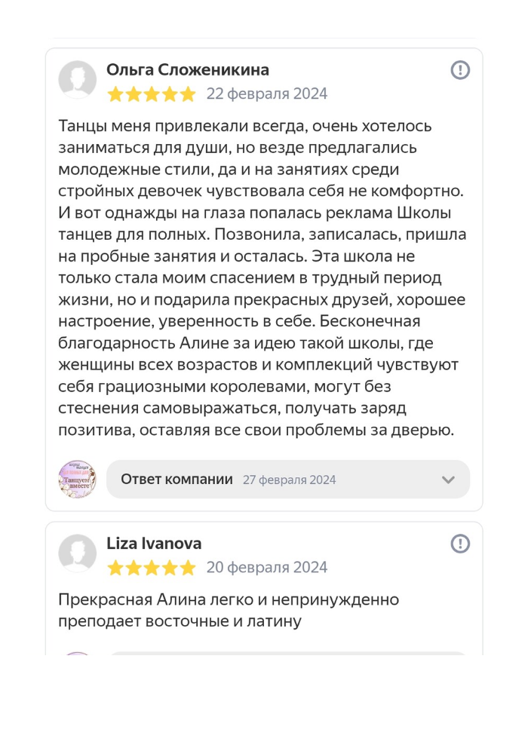The image size is (528, 754).
Task: Expand the company reply with the chevron arrow
Action: 448,480
